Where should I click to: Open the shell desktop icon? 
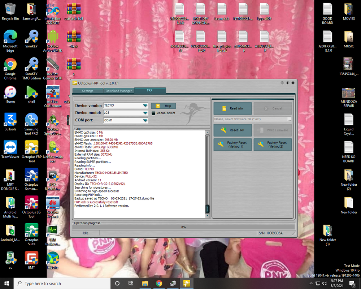tap(31, 95)
